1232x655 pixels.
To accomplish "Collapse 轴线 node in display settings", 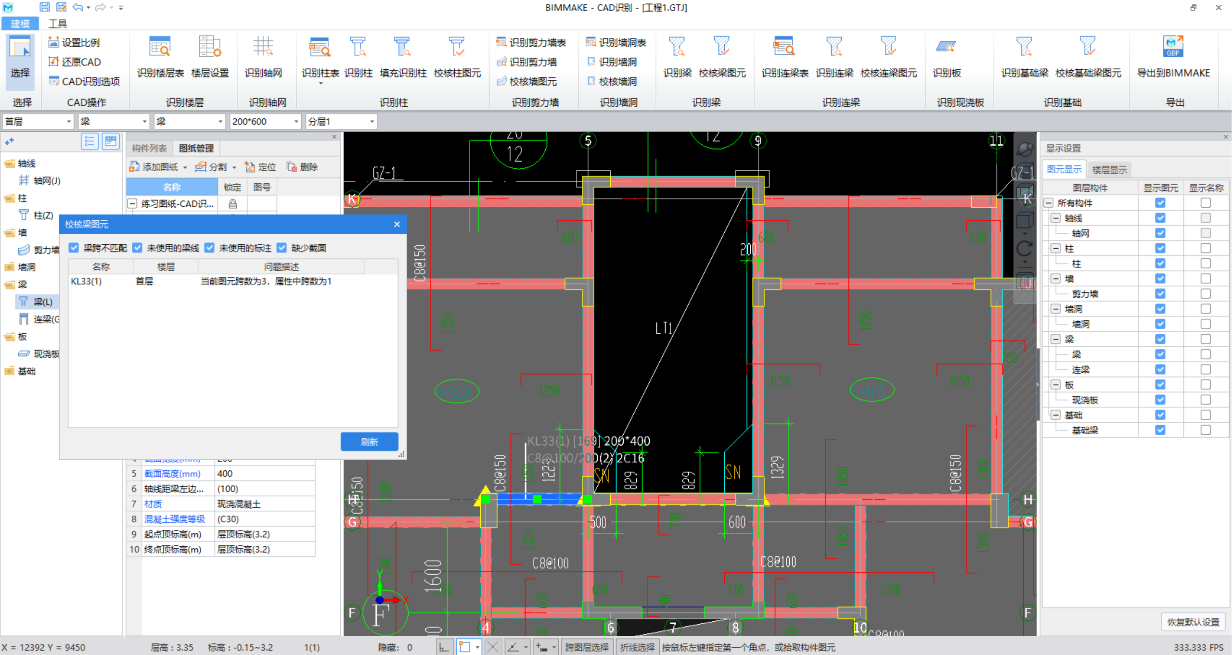I will tap(1056, 218).
